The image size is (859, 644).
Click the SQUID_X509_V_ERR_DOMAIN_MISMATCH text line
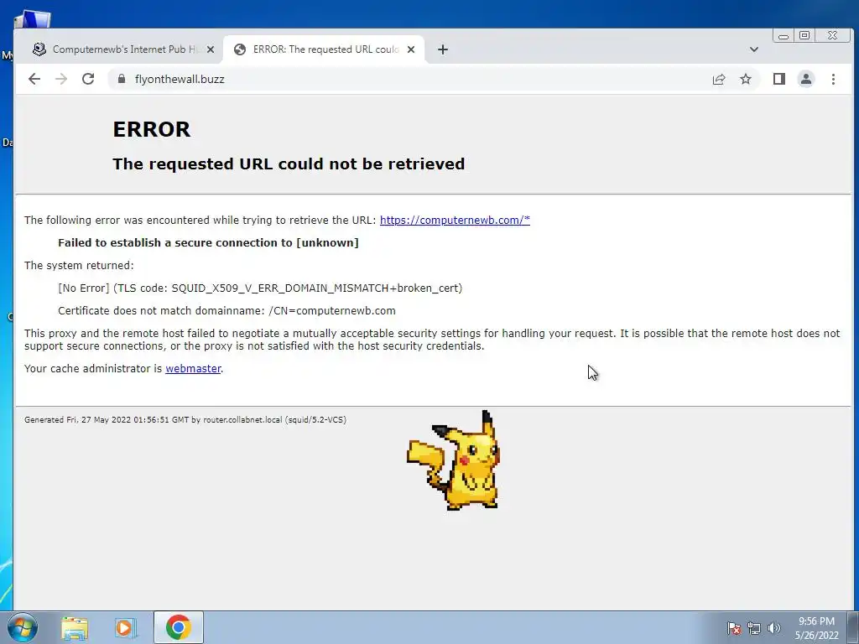point(260,288)
